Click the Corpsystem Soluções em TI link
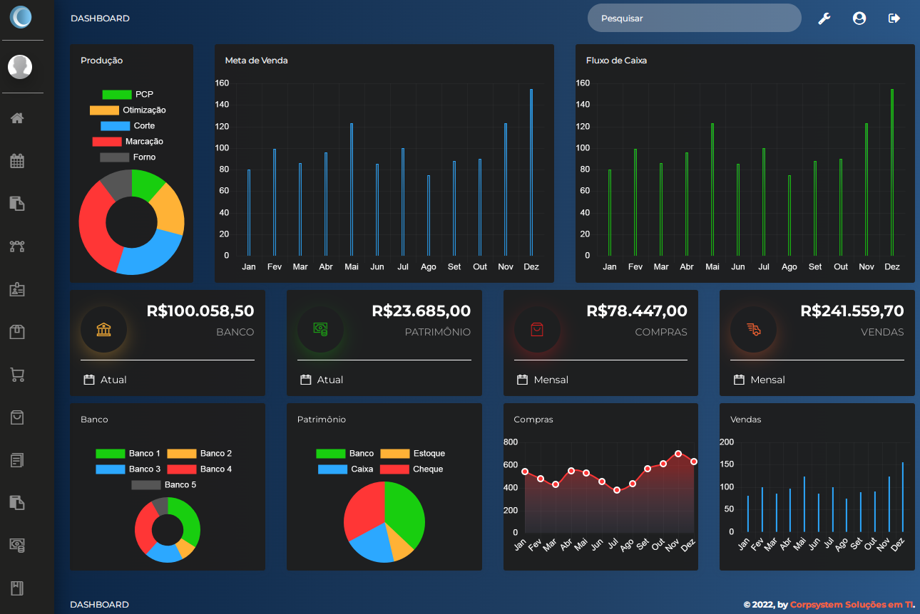The height and width of the screenshot is (614, 920). [x=852, y=605]
